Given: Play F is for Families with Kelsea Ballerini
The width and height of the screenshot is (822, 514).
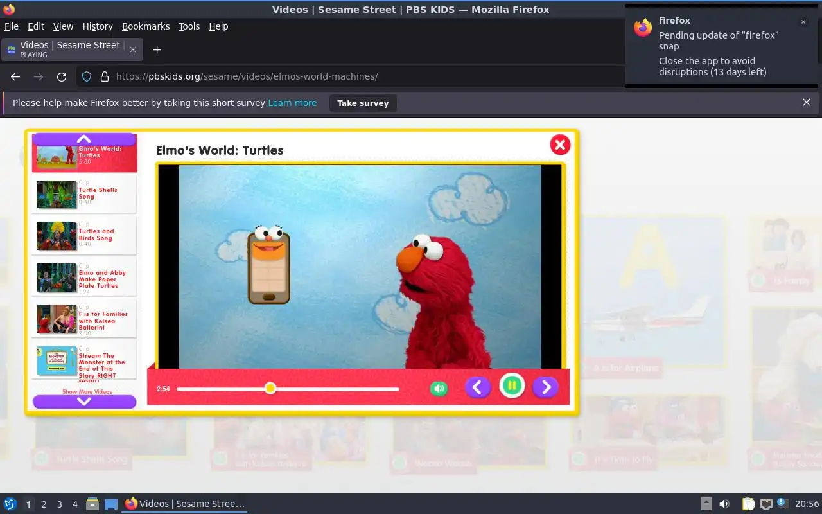Looking at the screenshot, I should coord(85,318).
